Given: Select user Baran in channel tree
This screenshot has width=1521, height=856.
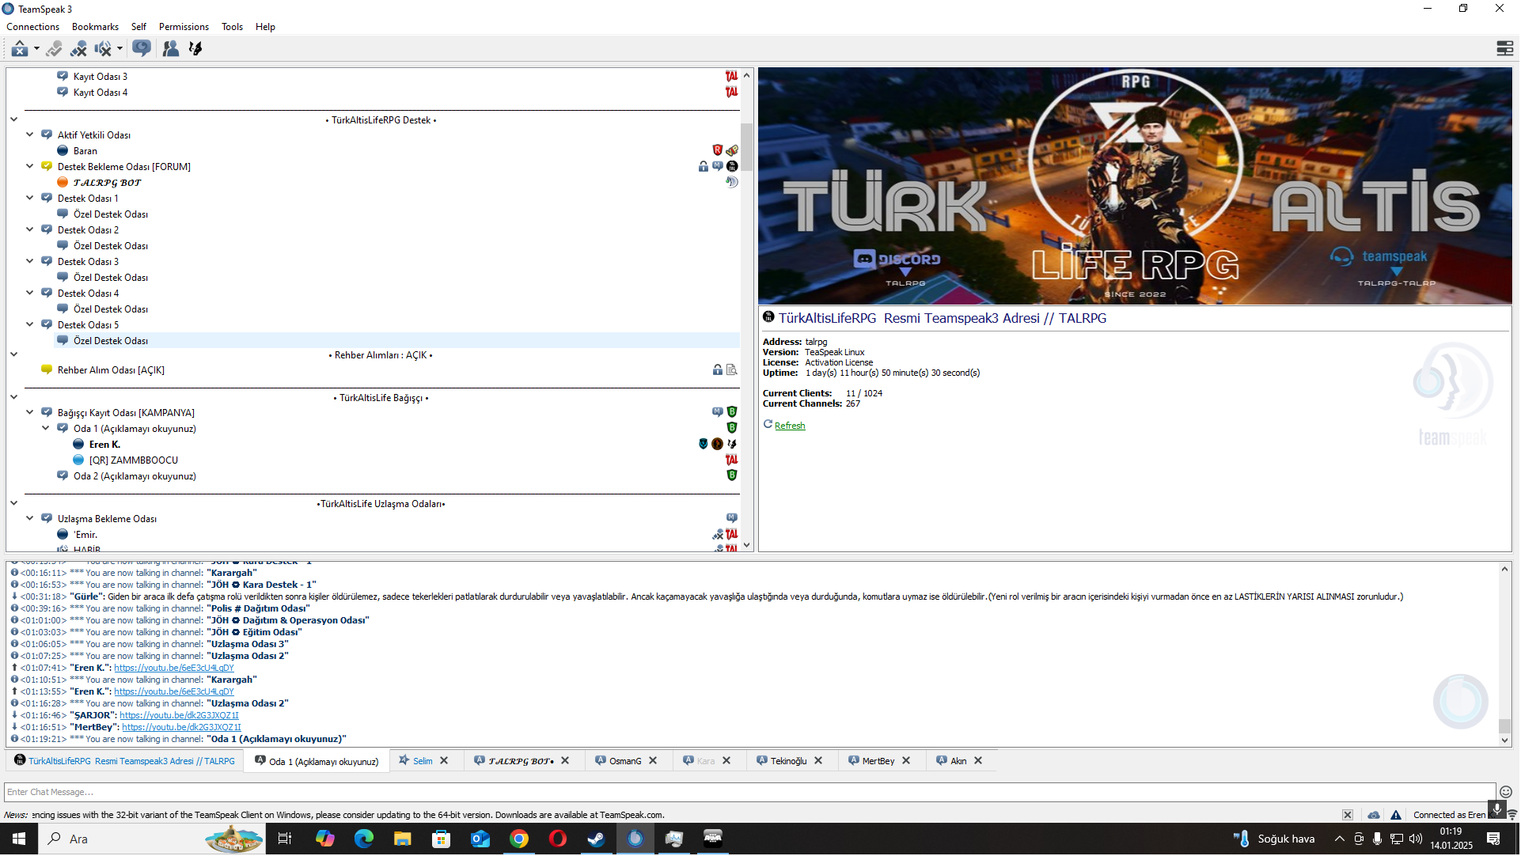Looking at the screenshot, I should (x=85, y=151).
